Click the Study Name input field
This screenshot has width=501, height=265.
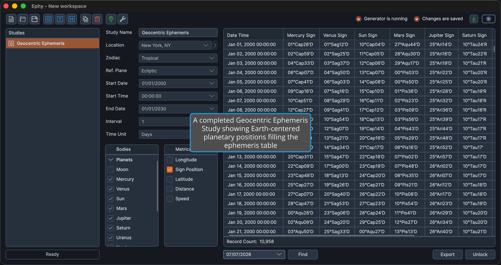click(178, 33)
